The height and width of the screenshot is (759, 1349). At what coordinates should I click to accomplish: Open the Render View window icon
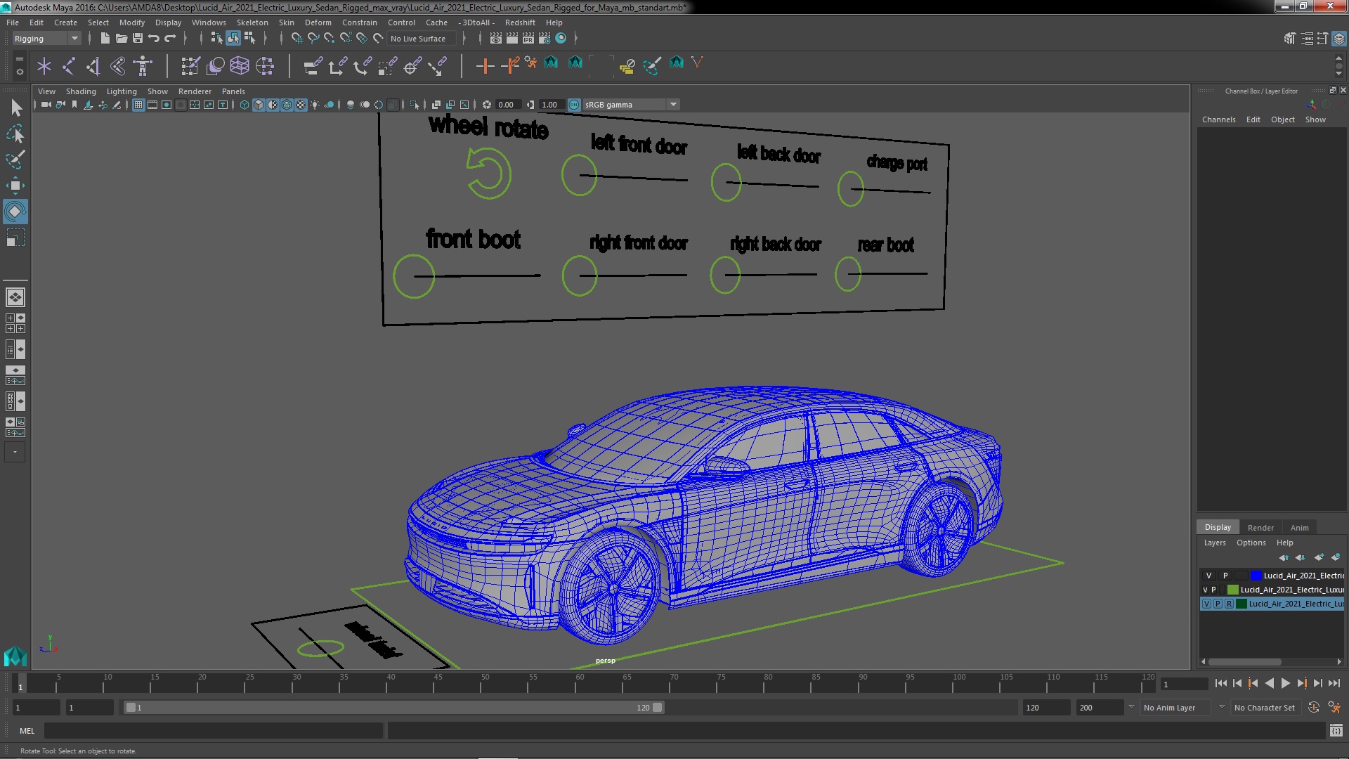click(x=495, y=39)
